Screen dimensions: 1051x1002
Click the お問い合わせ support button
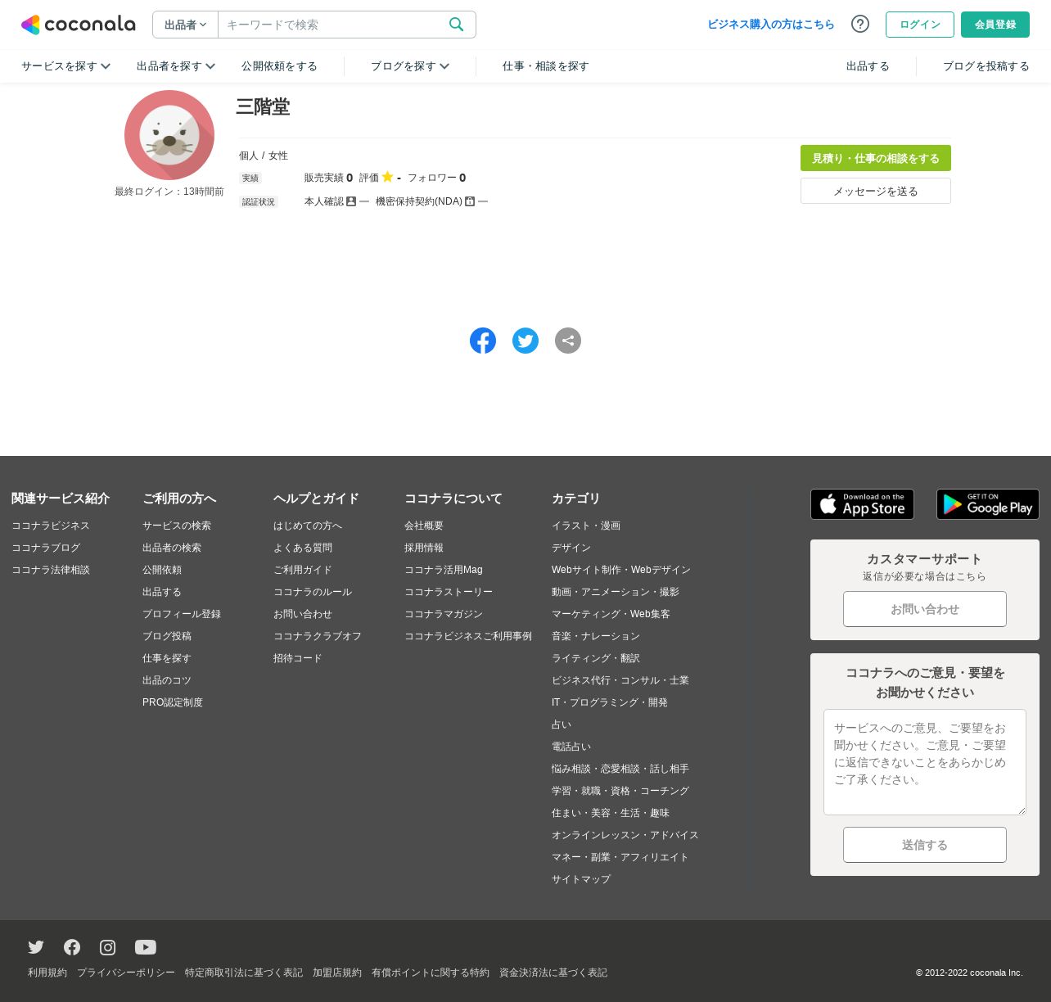coord(925,609)
